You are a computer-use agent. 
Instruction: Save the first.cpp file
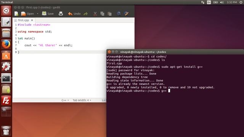click(48, 14)
